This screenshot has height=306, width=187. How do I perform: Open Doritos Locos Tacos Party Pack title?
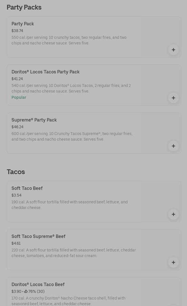pyautogui.click(x=46, y=72)
